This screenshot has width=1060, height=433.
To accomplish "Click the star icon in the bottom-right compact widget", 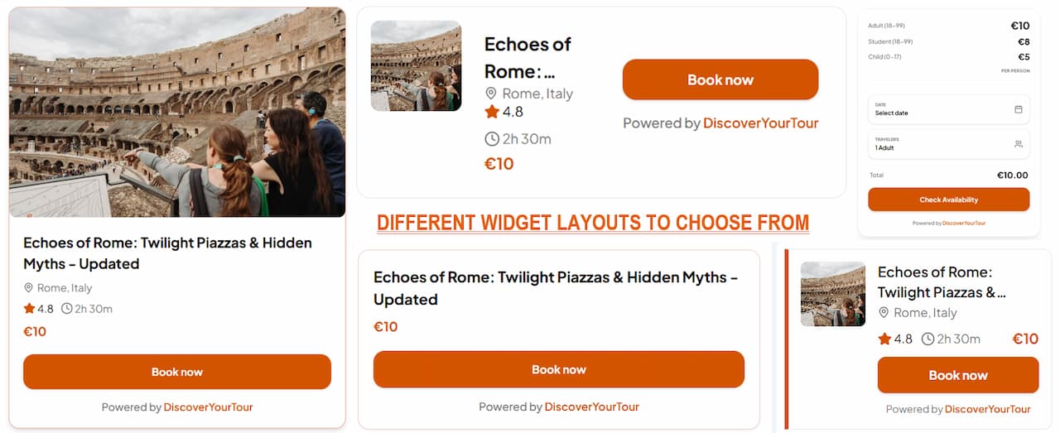I will click(x=884, y=339).
